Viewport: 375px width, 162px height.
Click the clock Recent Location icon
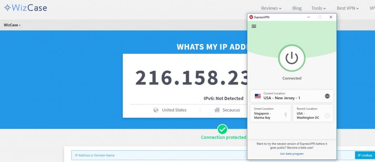click(327, 116)
